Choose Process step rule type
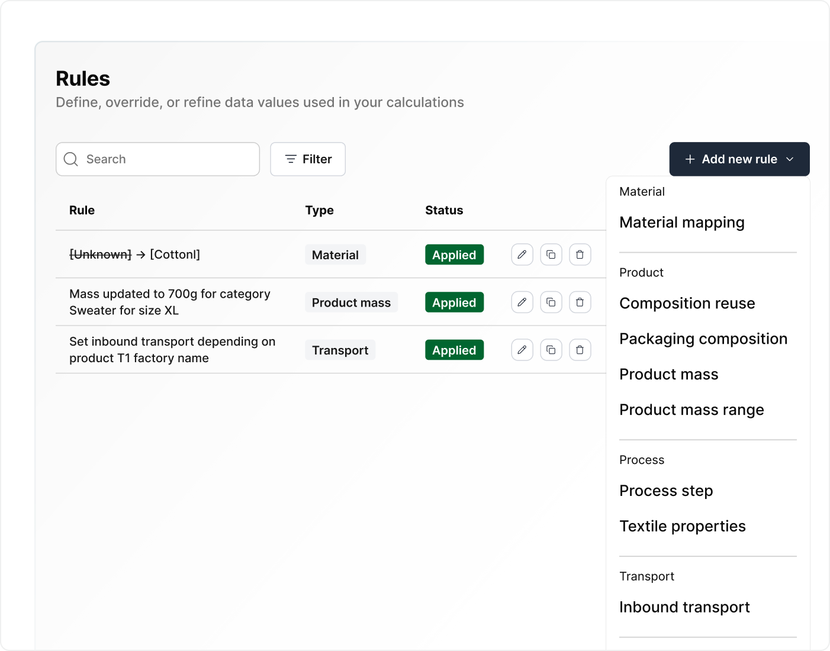This screenshot has height=651, width=830. [665, 491]
